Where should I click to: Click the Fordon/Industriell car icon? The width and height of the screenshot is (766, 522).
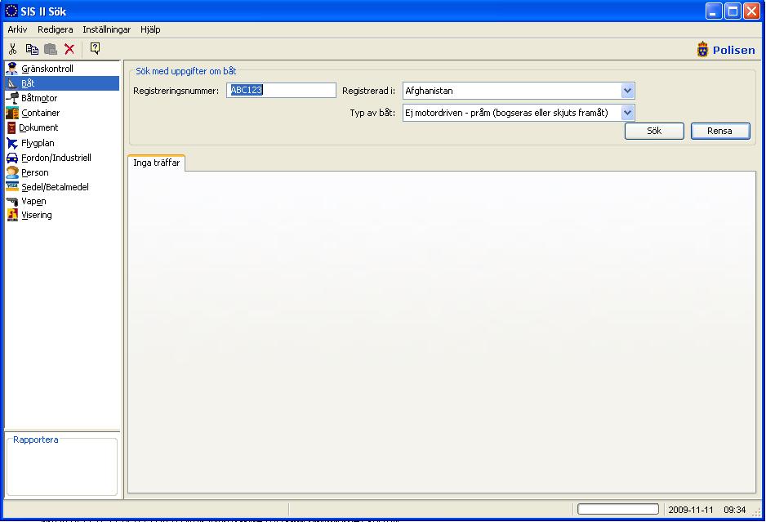point(12,158)
